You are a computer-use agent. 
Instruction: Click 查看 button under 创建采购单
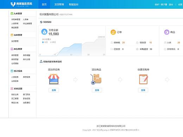143,90
